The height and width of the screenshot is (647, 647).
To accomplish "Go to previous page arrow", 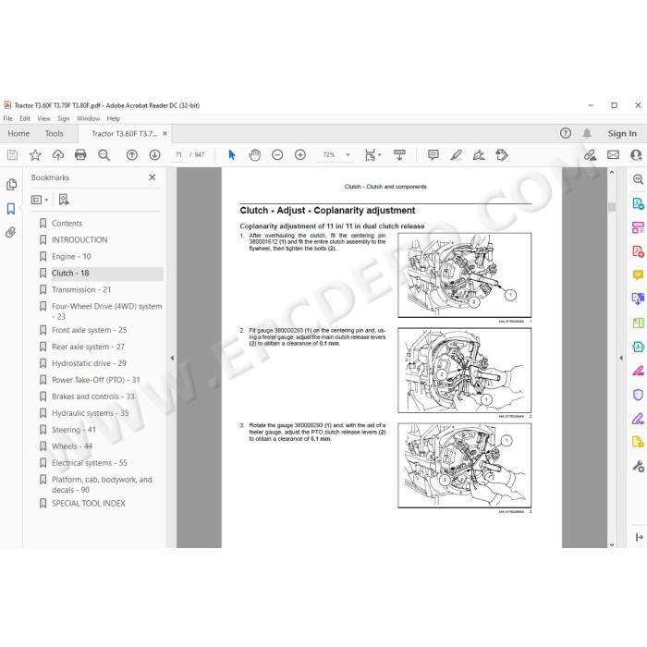I will 131,155.
